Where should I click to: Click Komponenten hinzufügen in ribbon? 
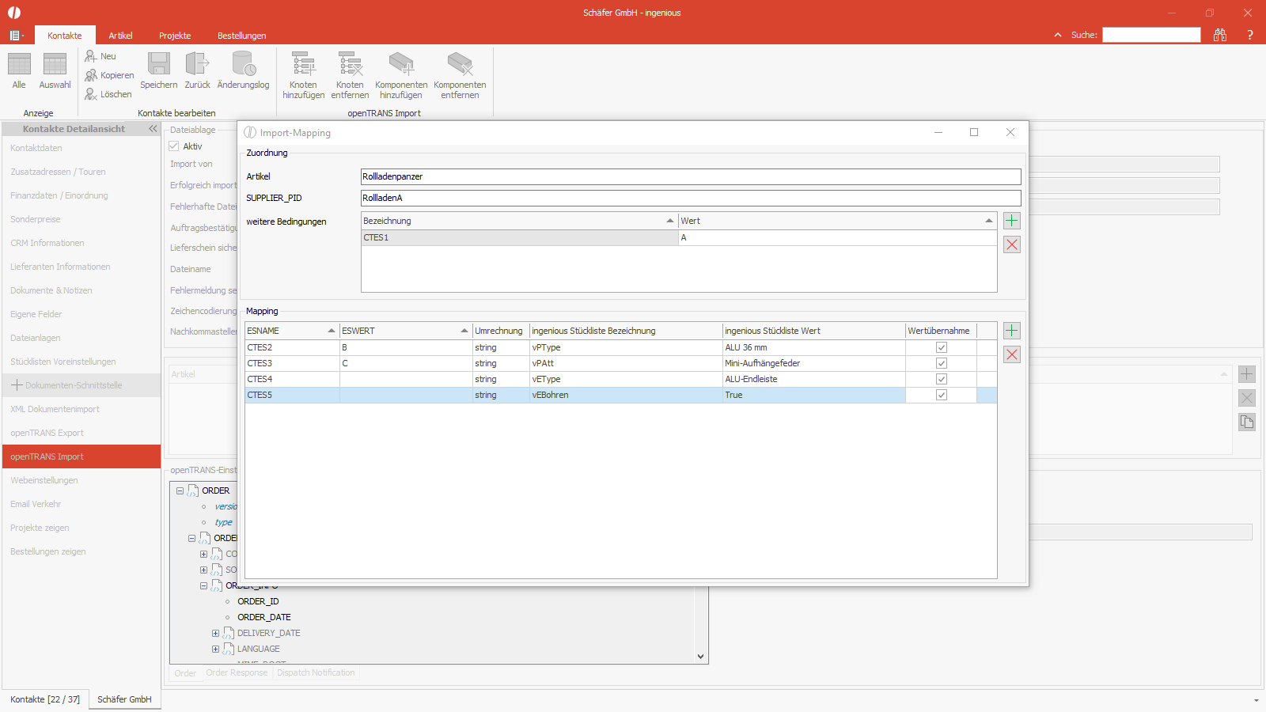[401, 76]
